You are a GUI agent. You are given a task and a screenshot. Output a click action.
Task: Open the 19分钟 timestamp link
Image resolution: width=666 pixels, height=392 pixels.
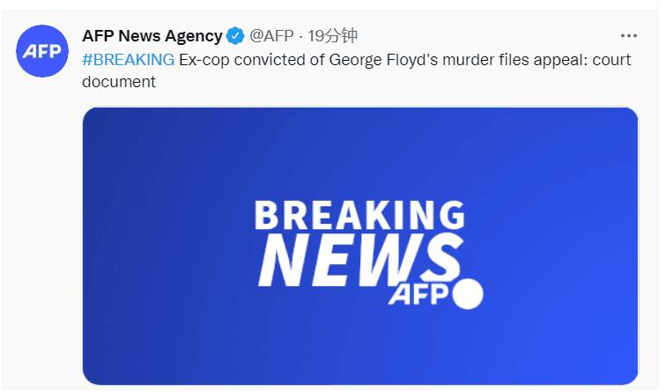[332, 36]
